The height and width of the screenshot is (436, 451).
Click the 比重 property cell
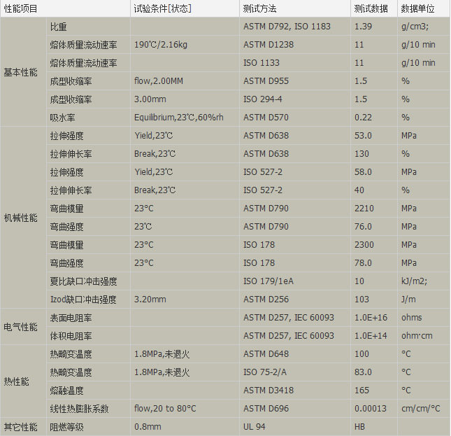(x=88, y=27)
